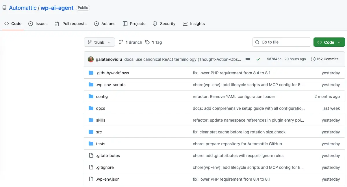This screenshot has height=187, width=347.
Task: Click the Go to file search field
Action: pyautogui.click(x=281, y=42)
